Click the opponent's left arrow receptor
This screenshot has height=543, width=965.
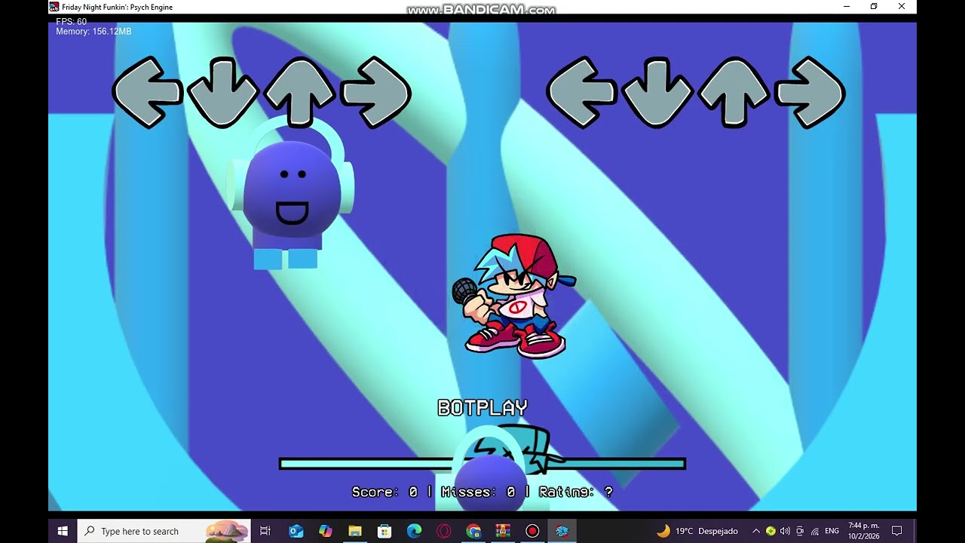147,92
